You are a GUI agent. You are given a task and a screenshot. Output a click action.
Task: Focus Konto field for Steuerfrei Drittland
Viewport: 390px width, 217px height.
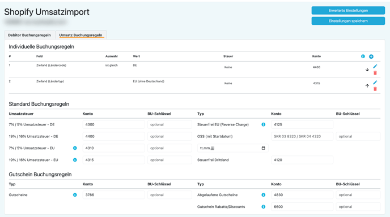click(x=302, y=160)
